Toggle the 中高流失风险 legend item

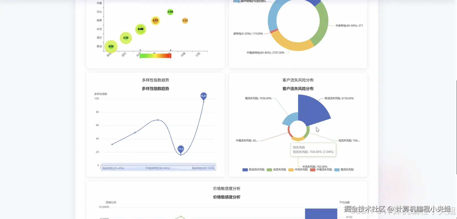pyautogui.click(x=321, y=170)
